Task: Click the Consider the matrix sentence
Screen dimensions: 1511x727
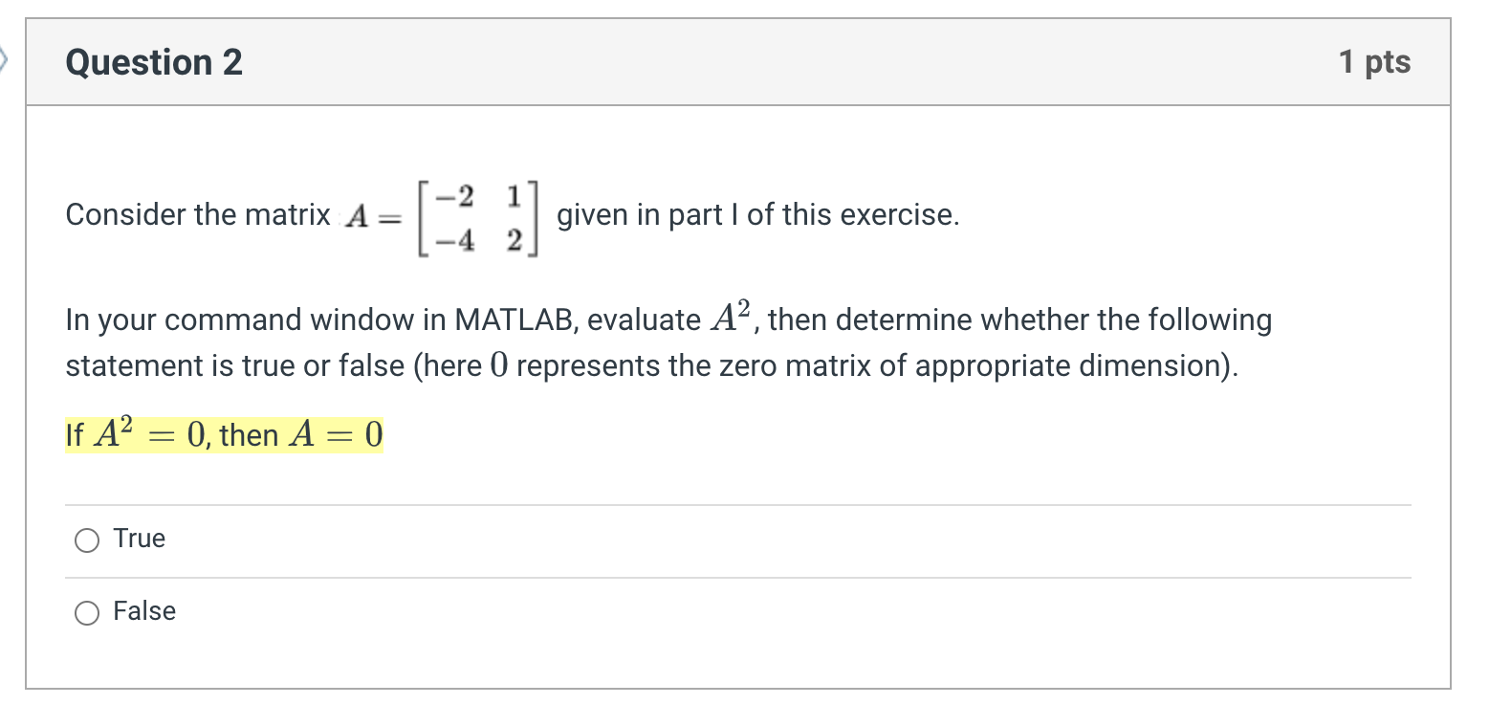Action: pyautogui.click(x=191, y=214)
